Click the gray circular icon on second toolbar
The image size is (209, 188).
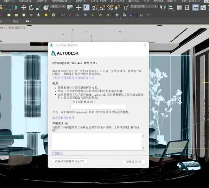coord(149,15)
